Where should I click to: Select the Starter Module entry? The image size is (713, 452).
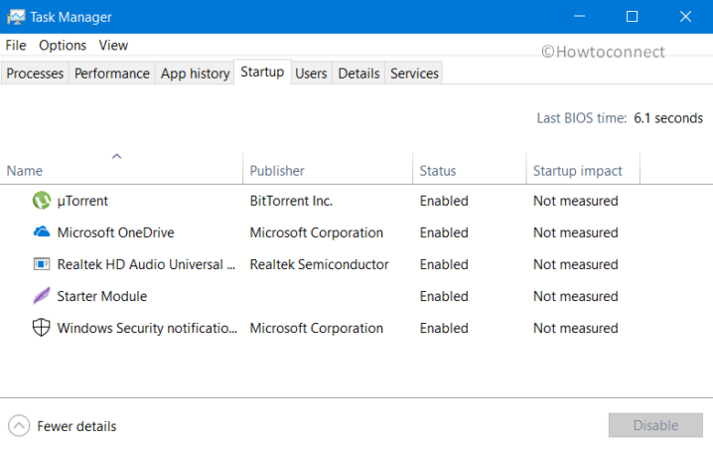[x=102, y=296]
